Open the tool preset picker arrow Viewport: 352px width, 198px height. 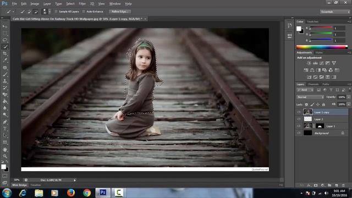point(13,12)
